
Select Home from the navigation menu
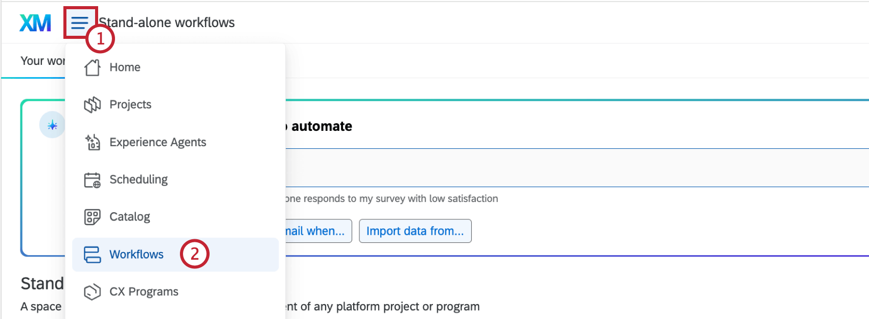coord(124,66)
